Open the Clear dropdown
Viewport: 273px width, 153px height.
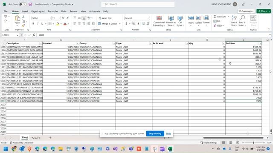pyautogui.click(x=219, y=25)
